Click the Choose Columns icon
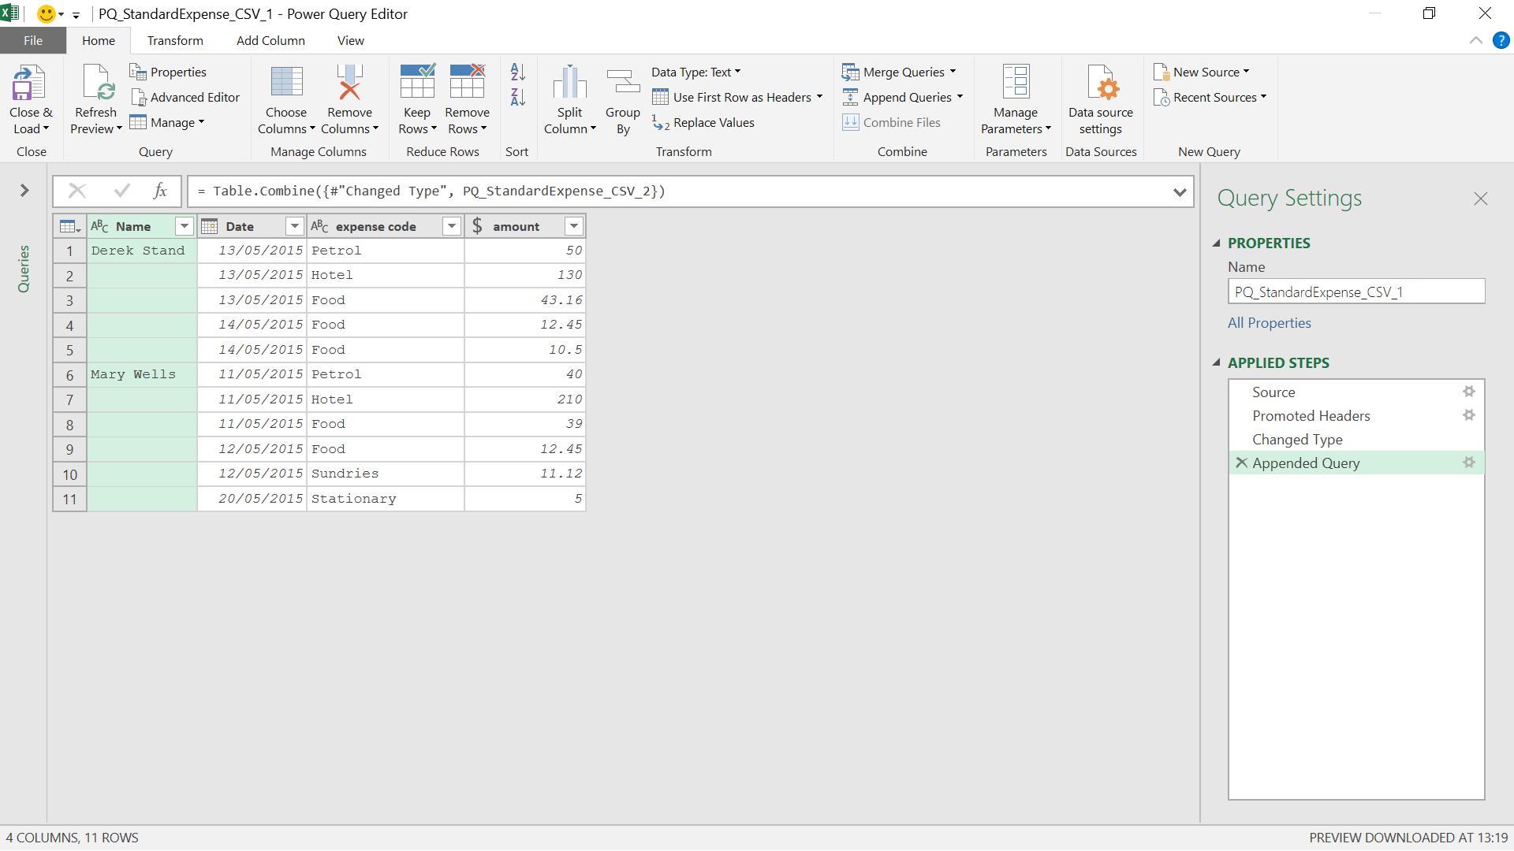Viewport: 1514px width, 851px height. [286, 83]
